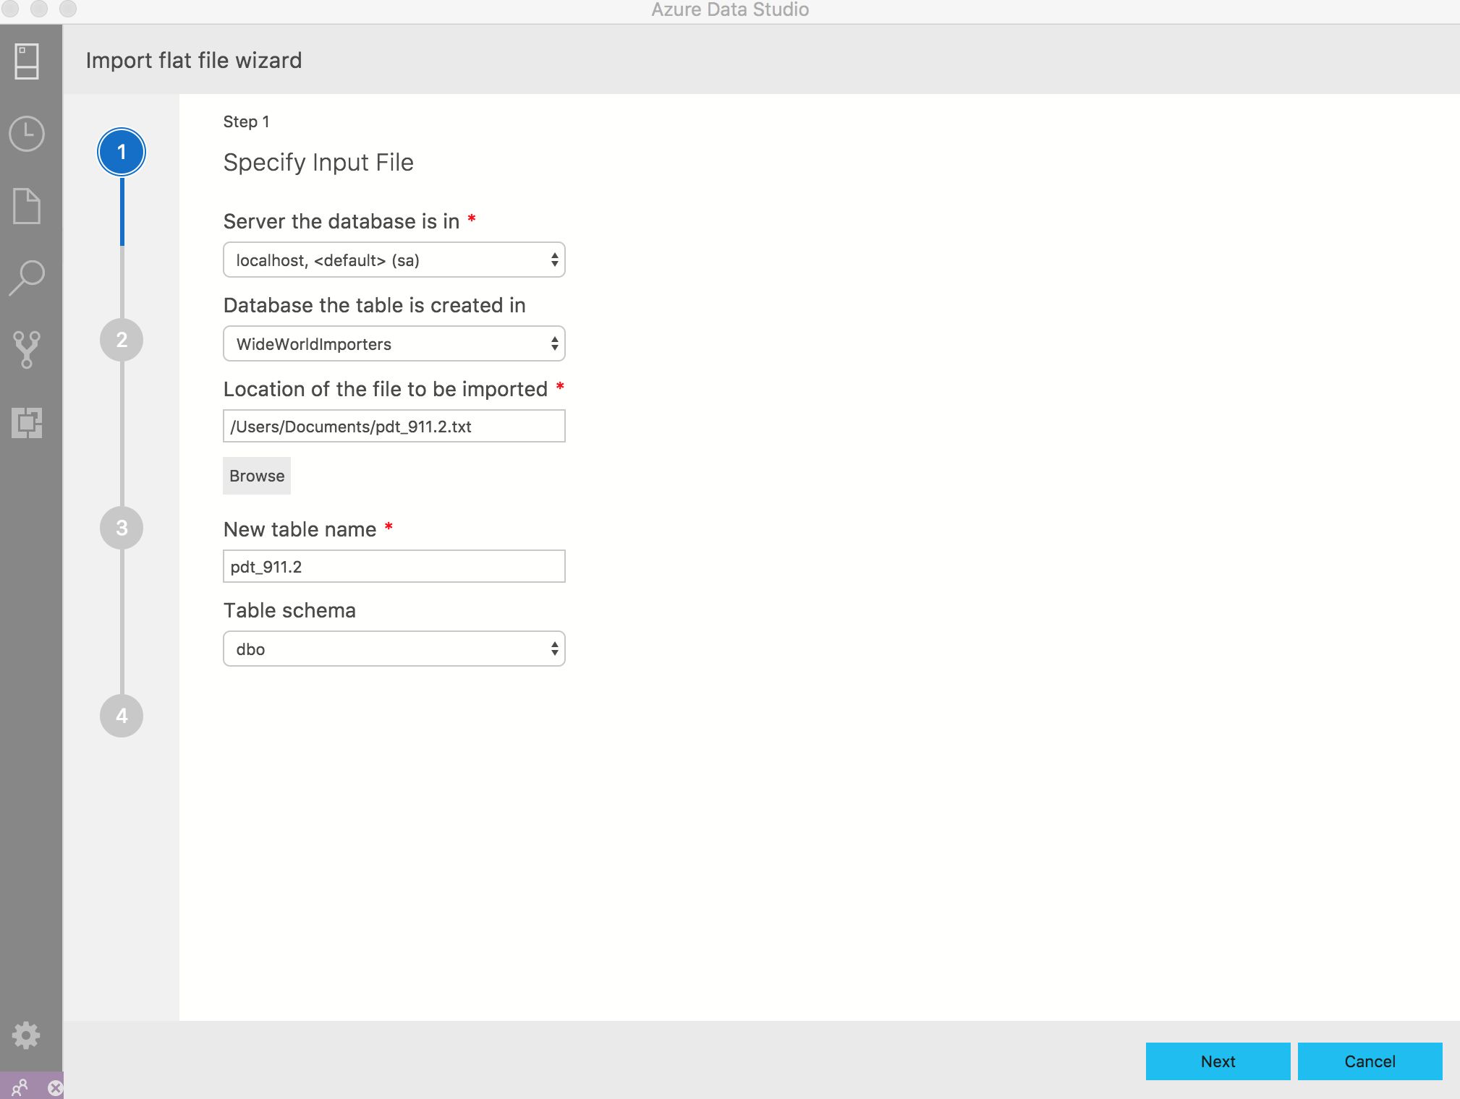Click the Explorer/Files sidebar icon
This screenshot has width=1460, height=1099.
(x=27, y=205)
